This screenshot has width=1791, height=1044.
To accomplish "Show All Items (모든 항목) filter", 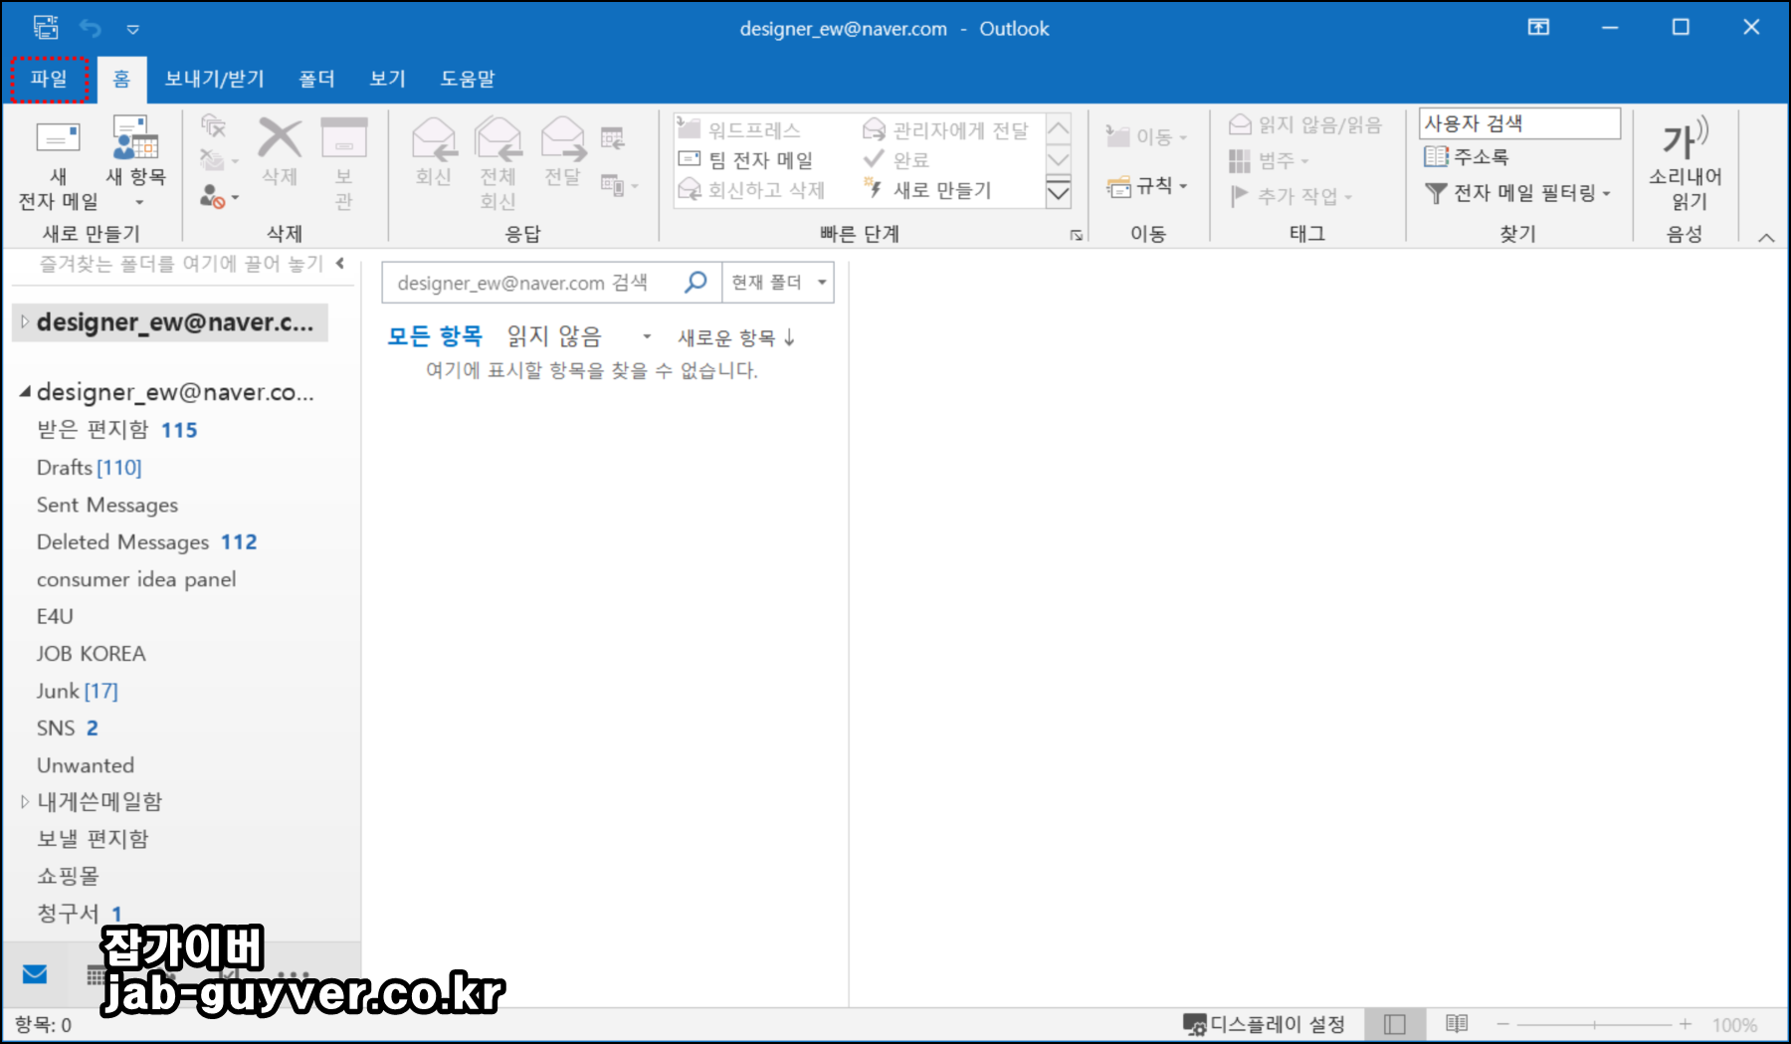I will coord(435,336).
